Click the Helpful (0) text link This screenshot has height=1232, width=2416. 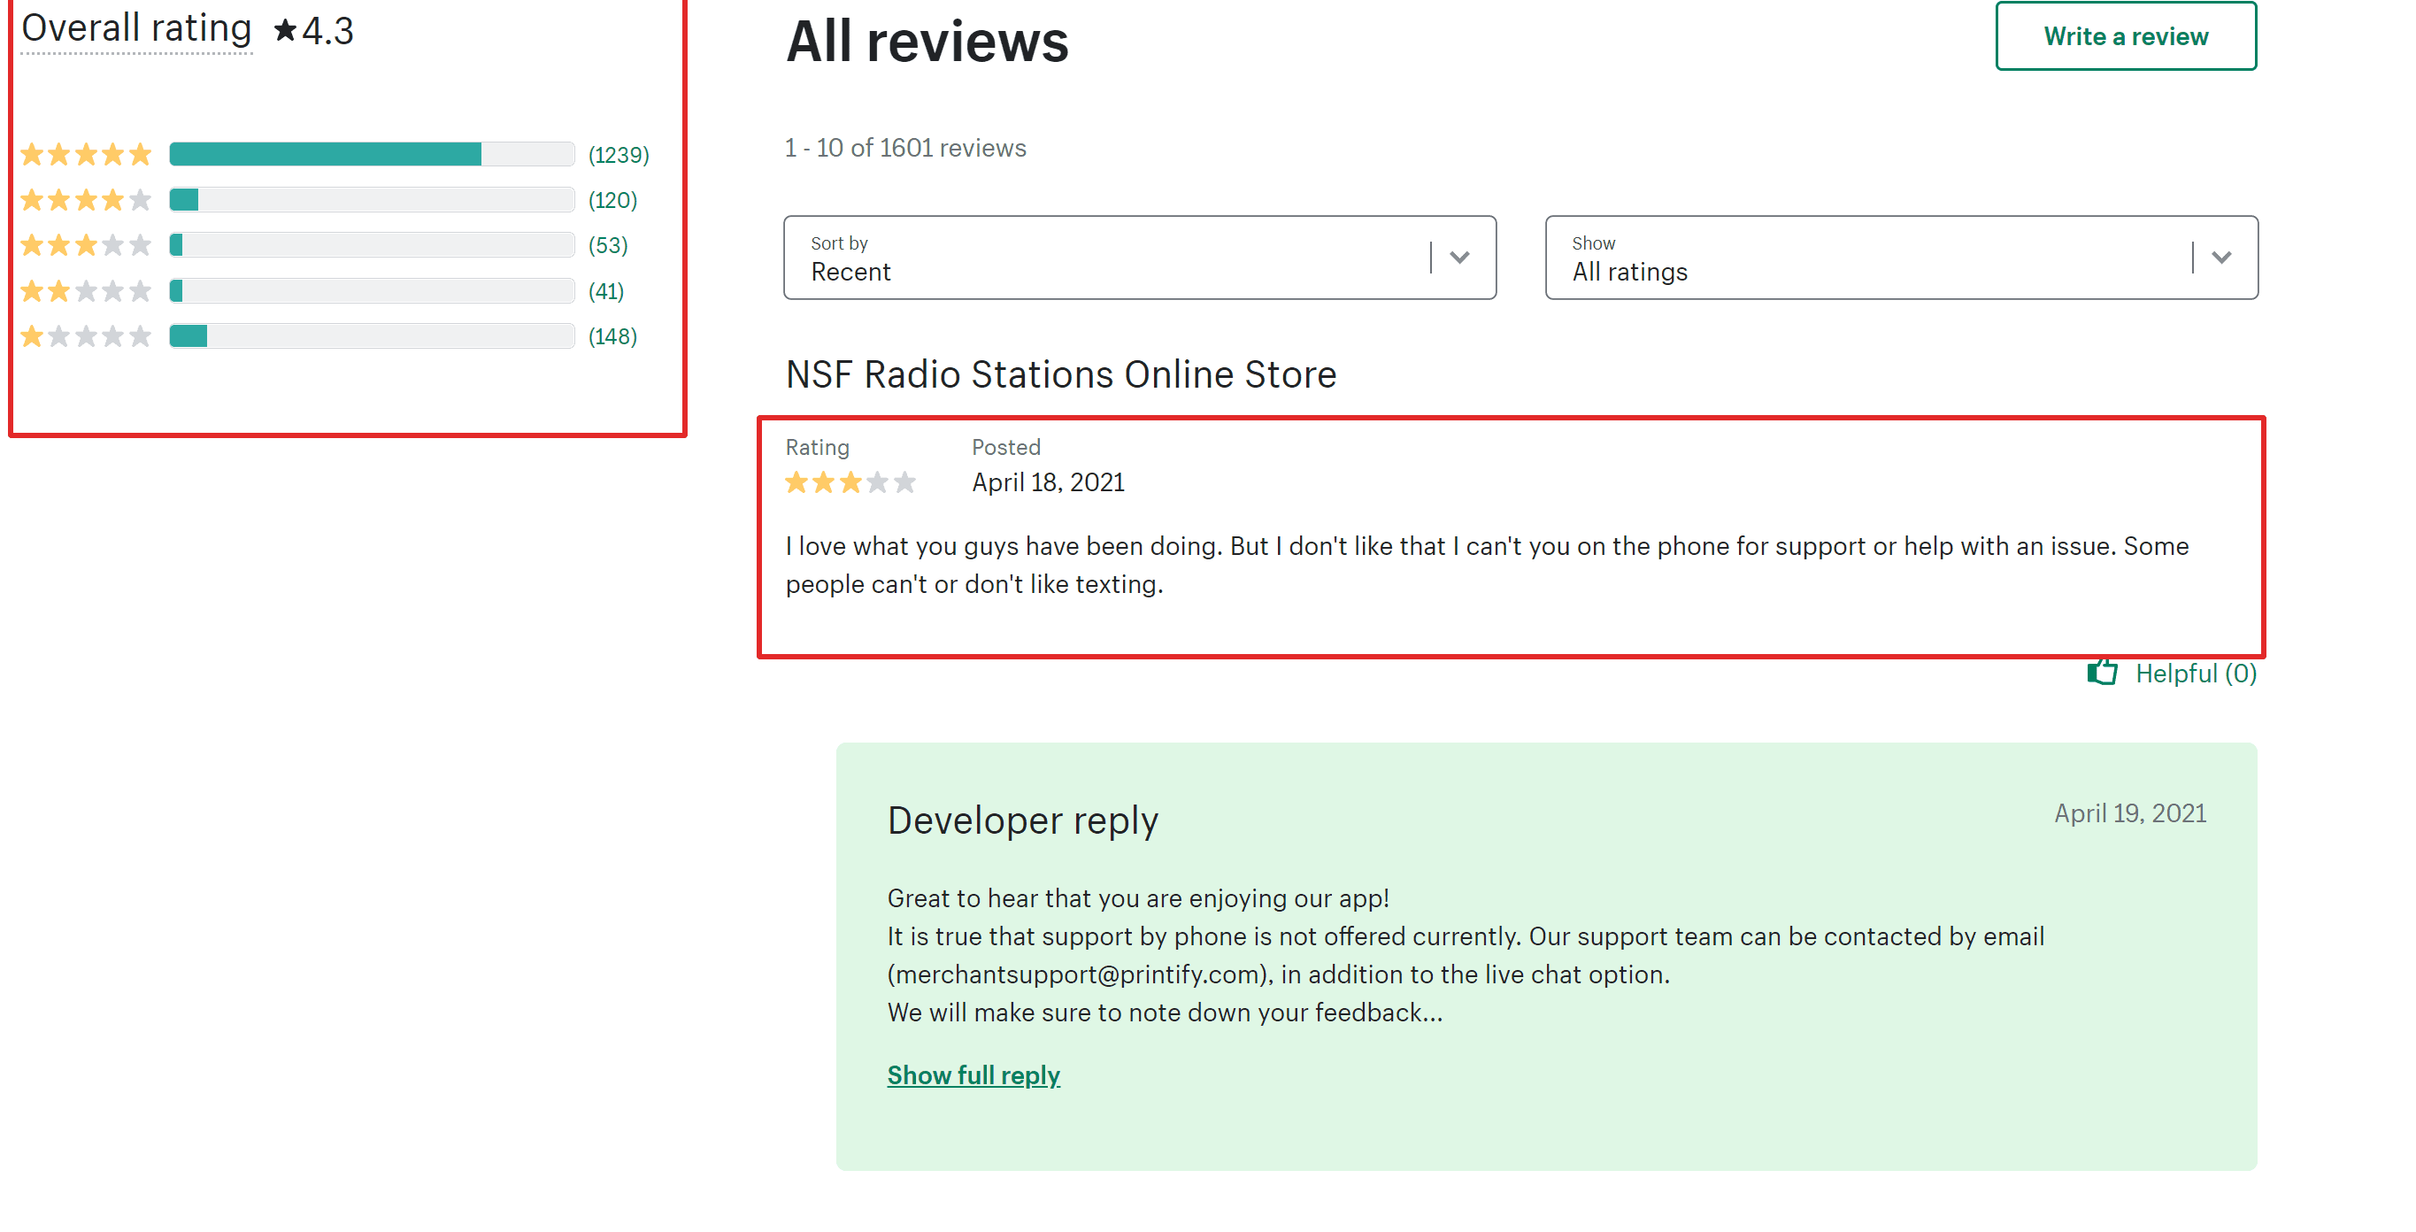[x=2196, y=673]
